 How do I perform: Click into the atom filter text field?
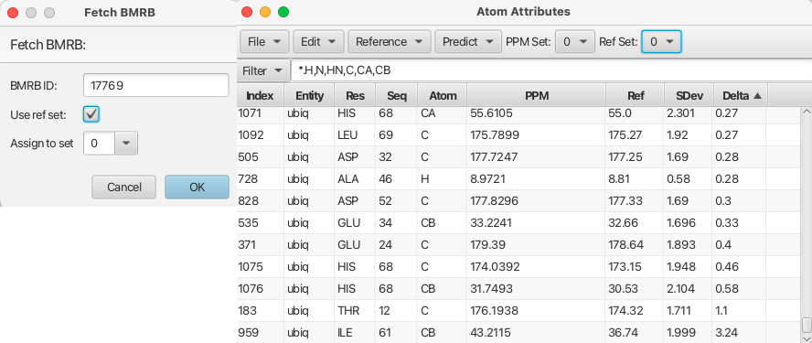(550, 71)
